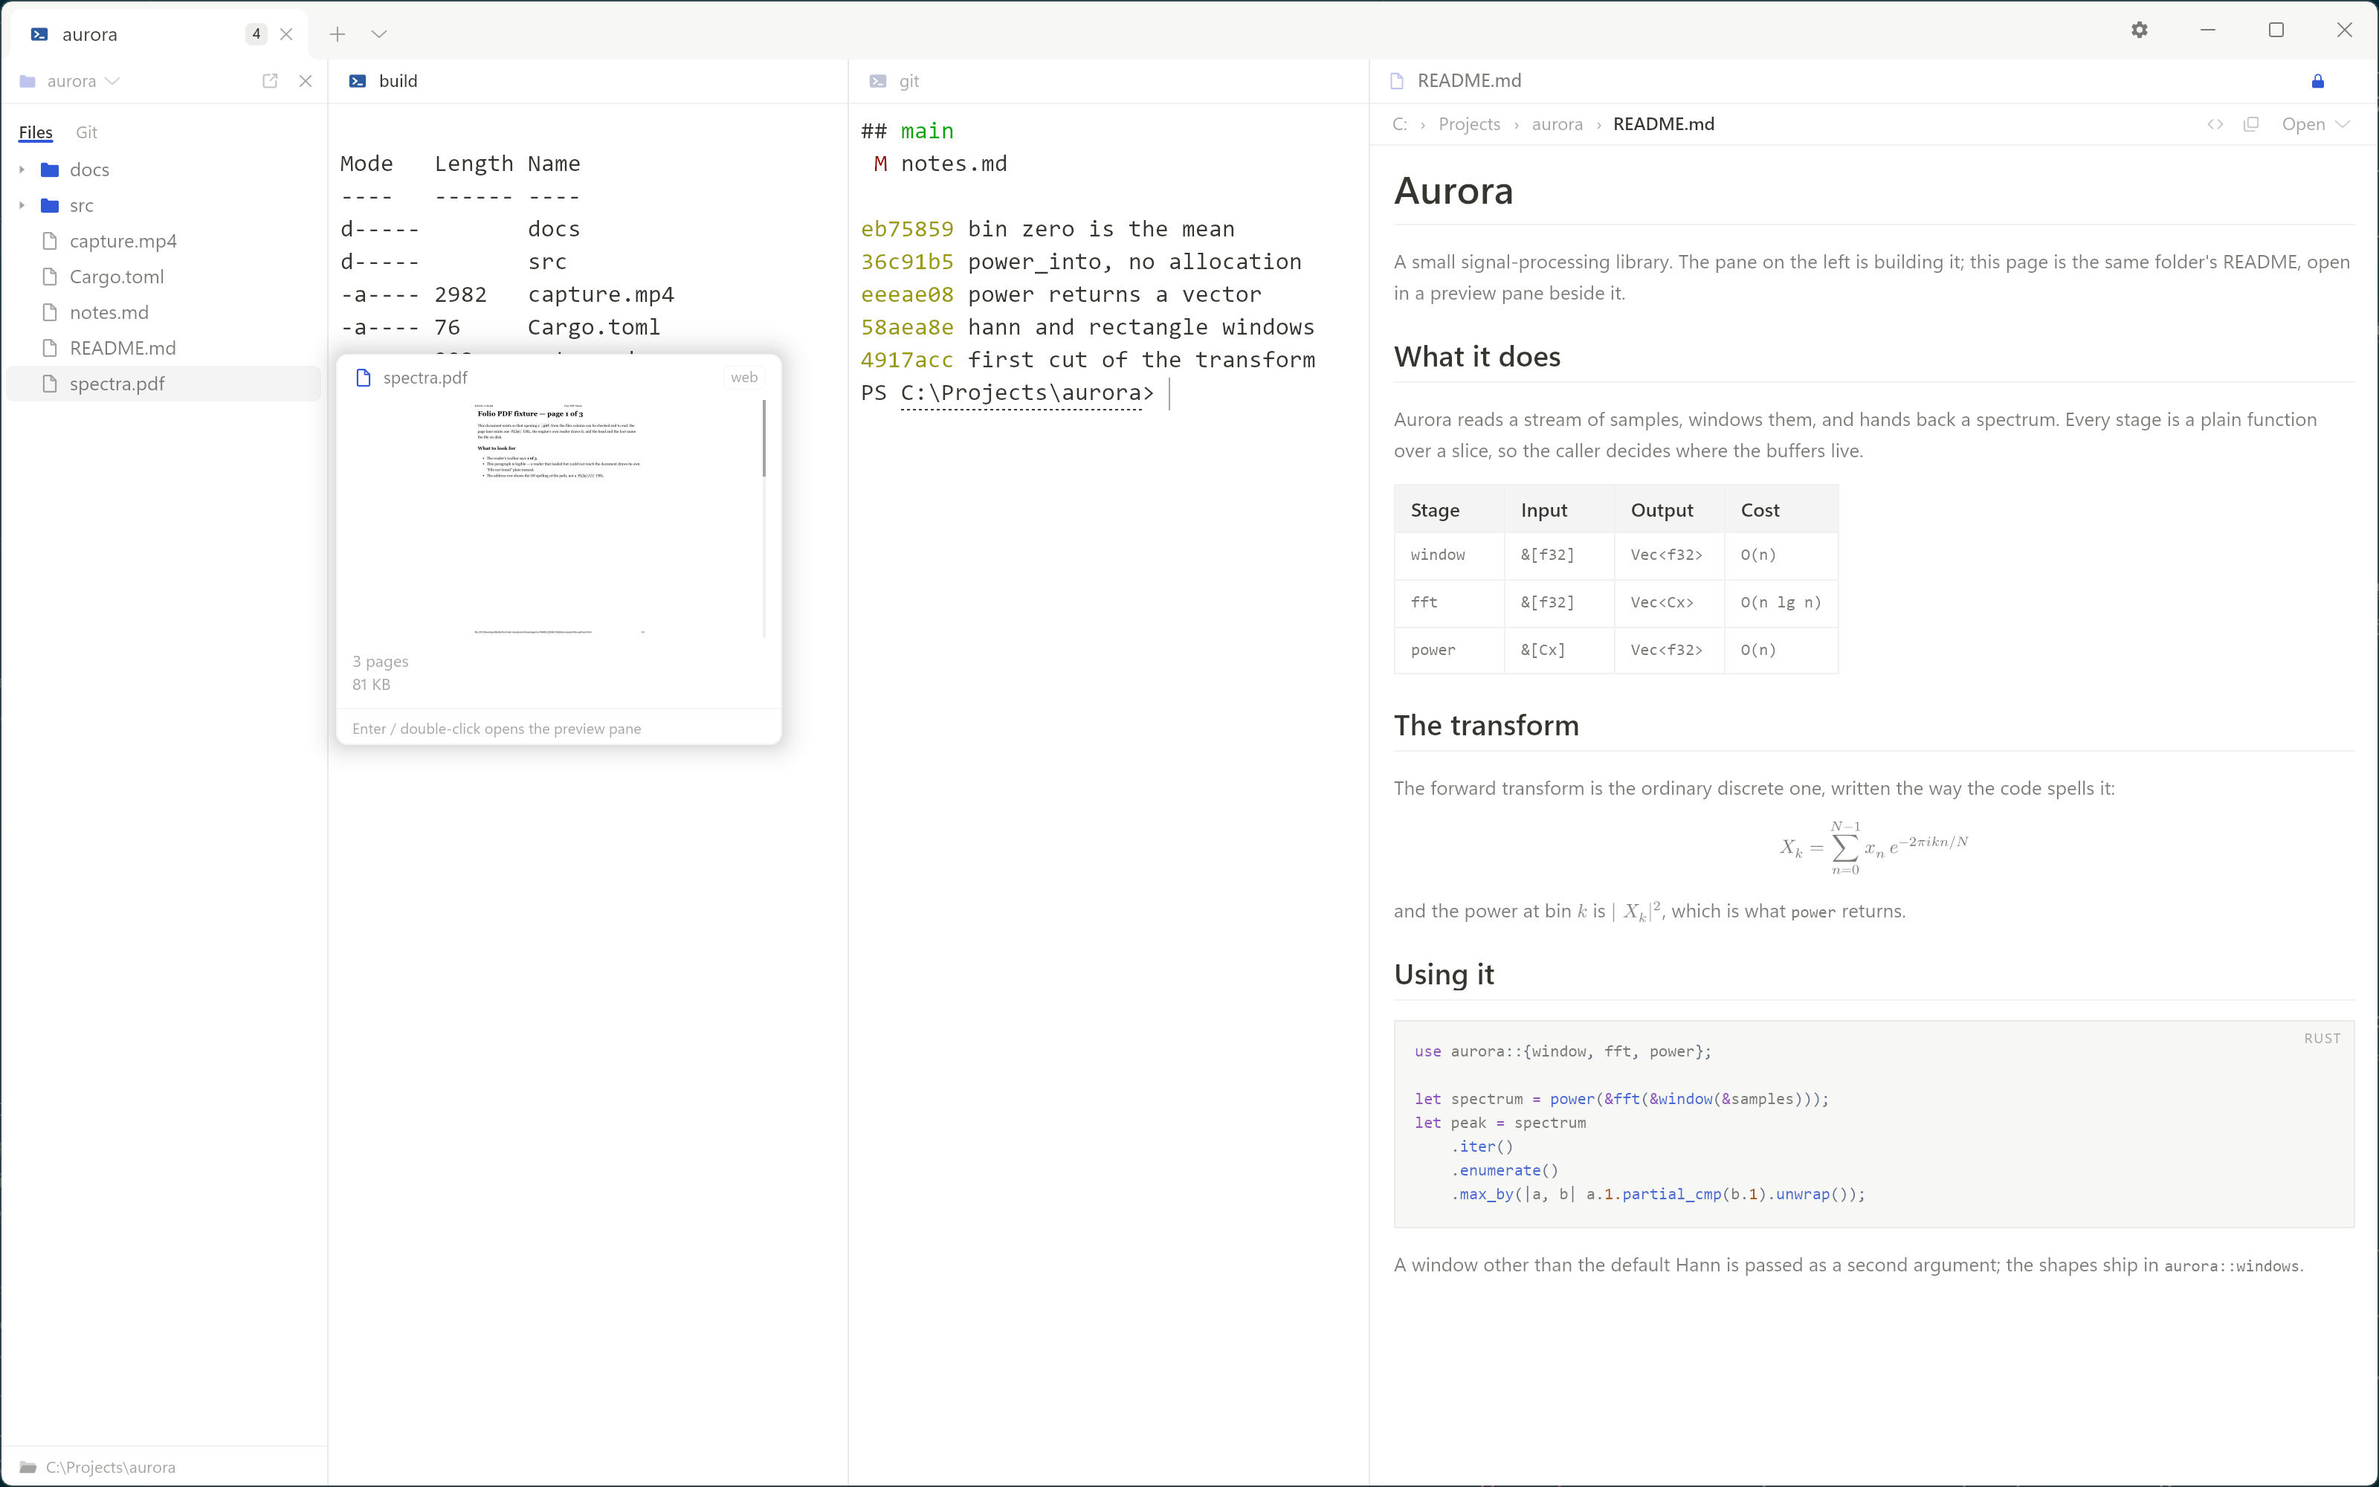
Task: Select README.md in file tree
Action: [164, 348]
